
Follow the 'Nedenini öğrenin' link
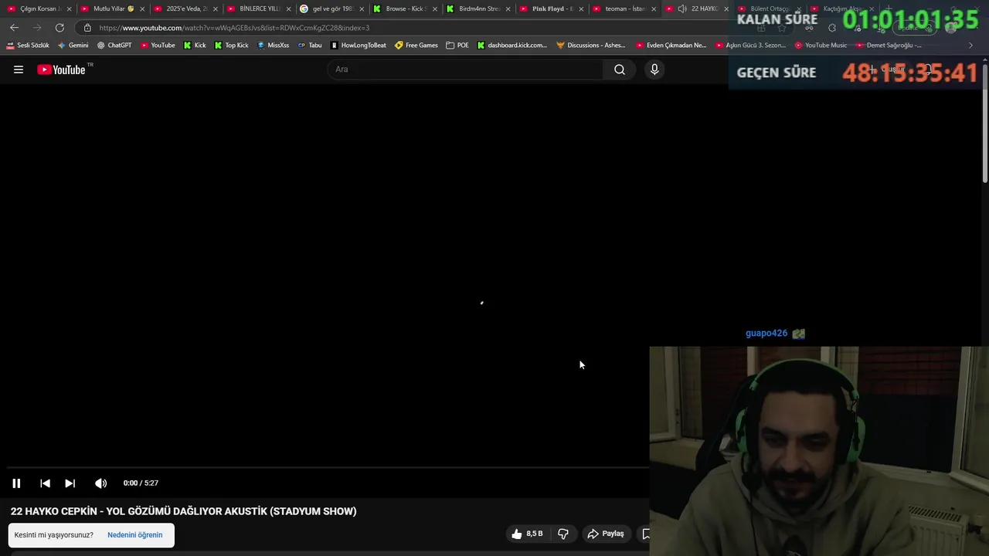135,535
